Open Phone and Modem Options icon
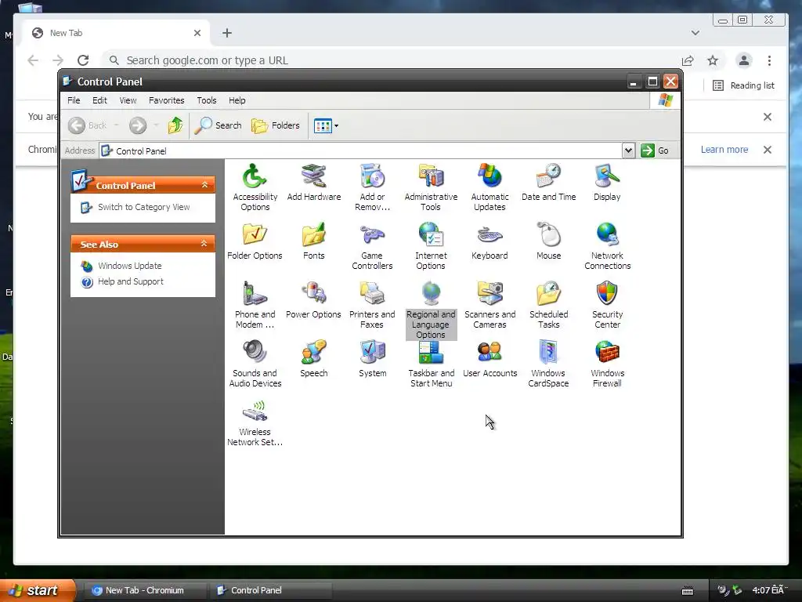 [255, 305]
